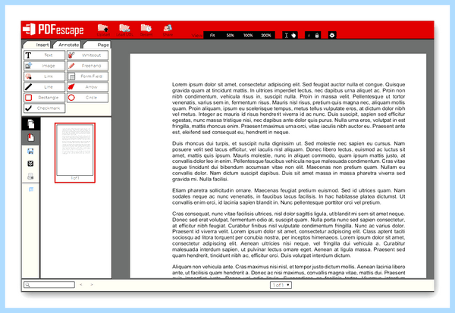Switch to the Insert tab
The width and height of the screenshot is (455, 313).
pyautogui.click(x=38, y=45)
